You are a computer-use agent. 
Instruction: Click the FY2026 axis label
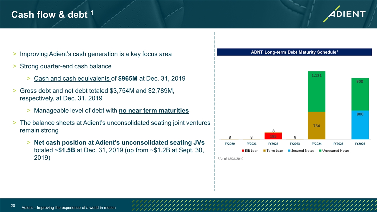360,144
